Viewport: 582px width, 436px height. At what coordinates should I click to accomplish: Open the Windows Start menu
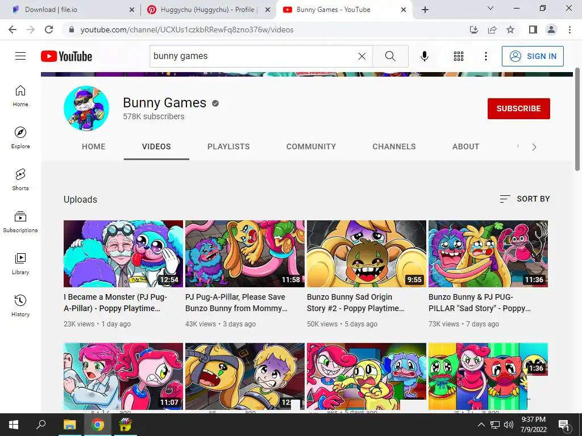(x=14, y=425)
